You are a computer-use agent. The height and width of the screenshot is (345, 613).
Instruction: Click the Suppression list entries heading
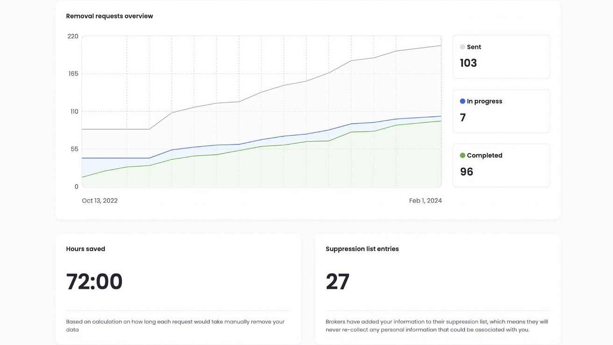click(x=362, y=249)
